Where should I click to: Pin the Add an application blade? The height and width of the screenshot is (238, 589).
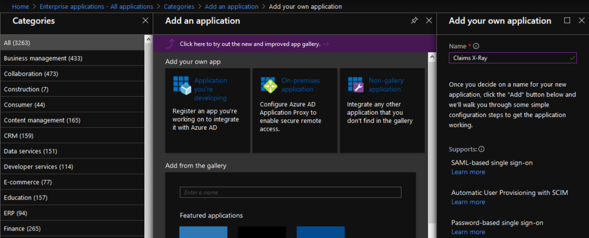415,21
